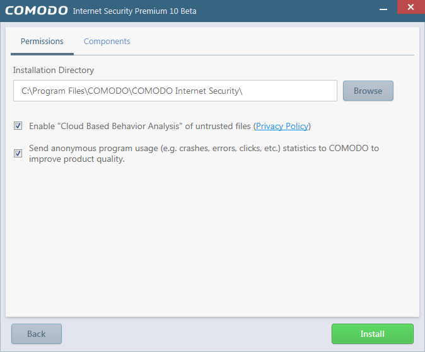Viewport: 425px width, 352px height.
Task: Click "C:\Program Files" at the path start
Action: 50,91
